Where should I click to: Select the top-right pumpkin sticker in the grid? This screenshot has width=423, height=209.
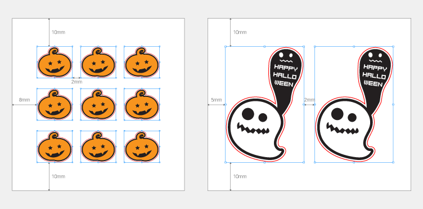point(142,63)
